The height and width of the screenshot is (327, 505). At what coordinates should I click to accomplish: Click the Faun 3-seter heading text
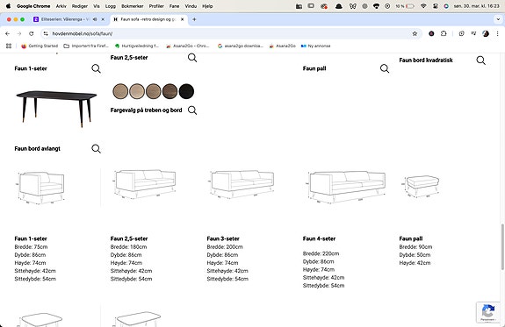point(223,238)
